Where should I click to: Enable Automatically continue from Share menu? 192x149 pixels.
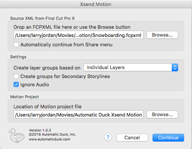tap(16, 44)
